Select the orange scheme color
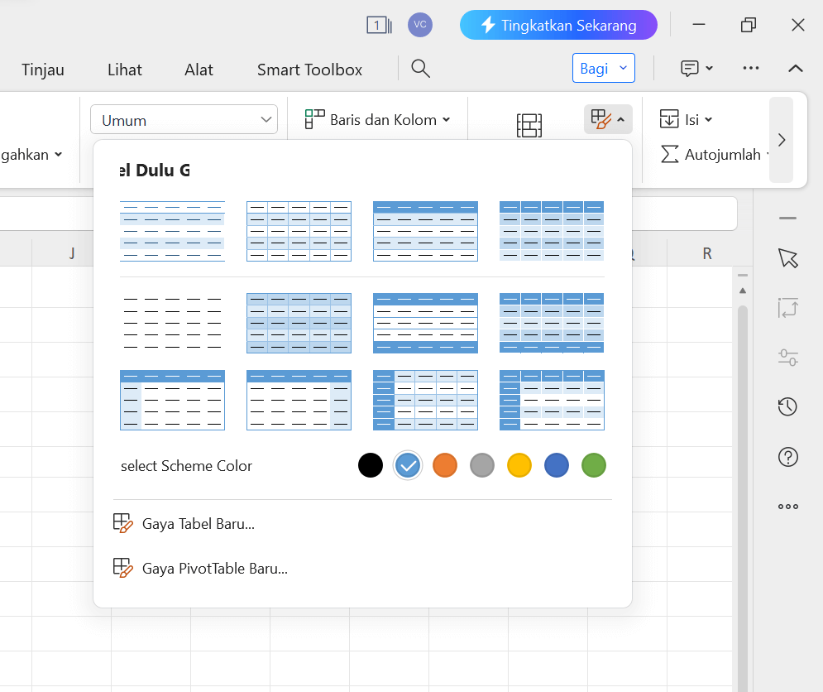This screenshot has height=692, width=823. 444,465
